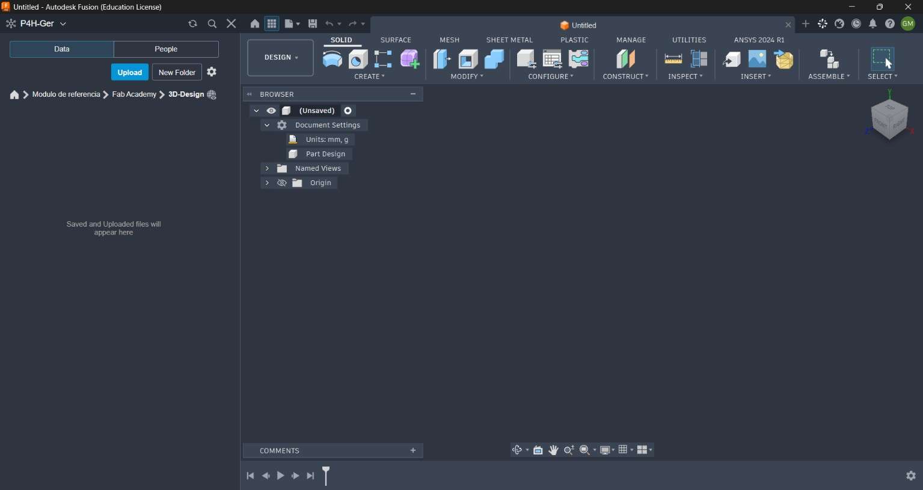Open the MODIFY dropdown menu
Viewport: 923px width, 490px height.
pyautogui.click(x=467, y=76)
